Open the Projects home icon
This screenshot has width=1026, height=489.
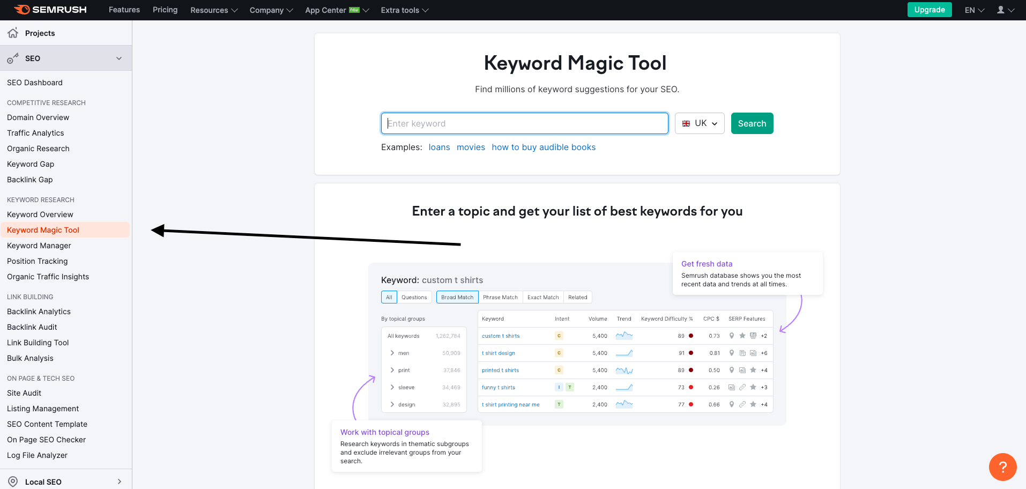point(13,33)
